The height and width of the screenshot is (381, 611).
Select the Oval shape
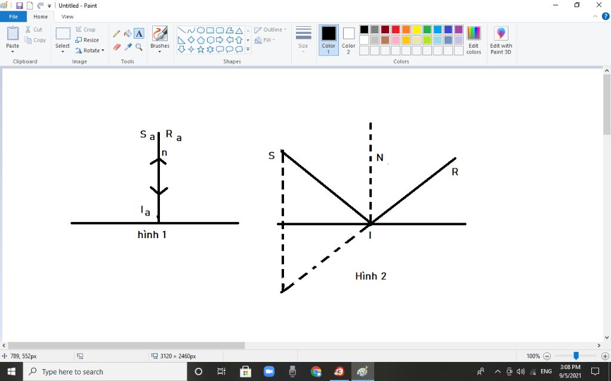click(x=200, y=30)
